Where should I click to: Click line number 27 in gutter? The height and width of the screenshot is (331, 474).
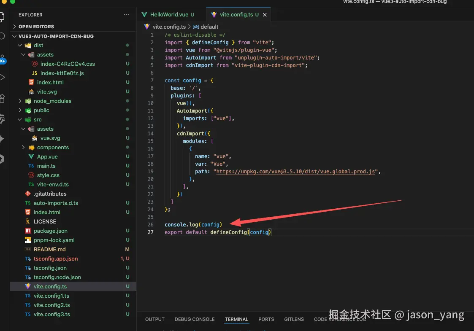click(150, 232)
